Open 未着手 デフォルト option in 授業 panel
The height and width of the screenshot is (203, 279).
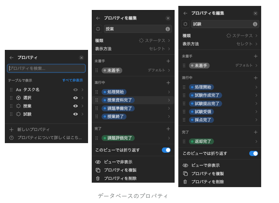[x=133, y=70]
